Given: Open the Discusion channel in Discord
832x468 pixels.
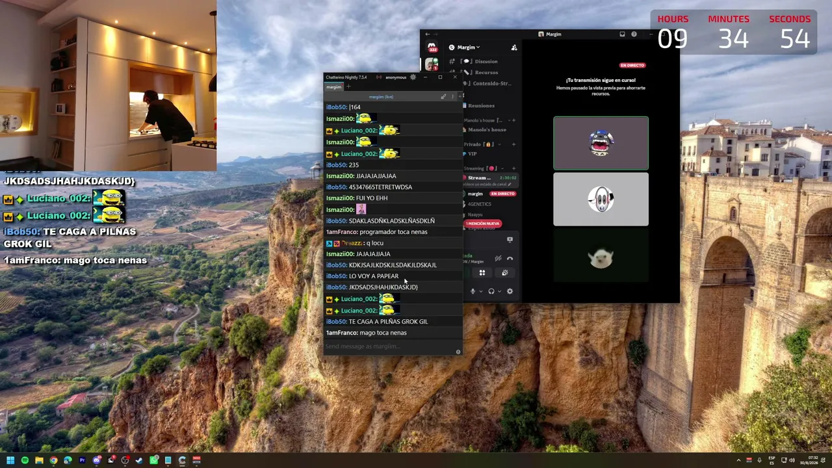Looking at the screenshot, I should 486,62.
